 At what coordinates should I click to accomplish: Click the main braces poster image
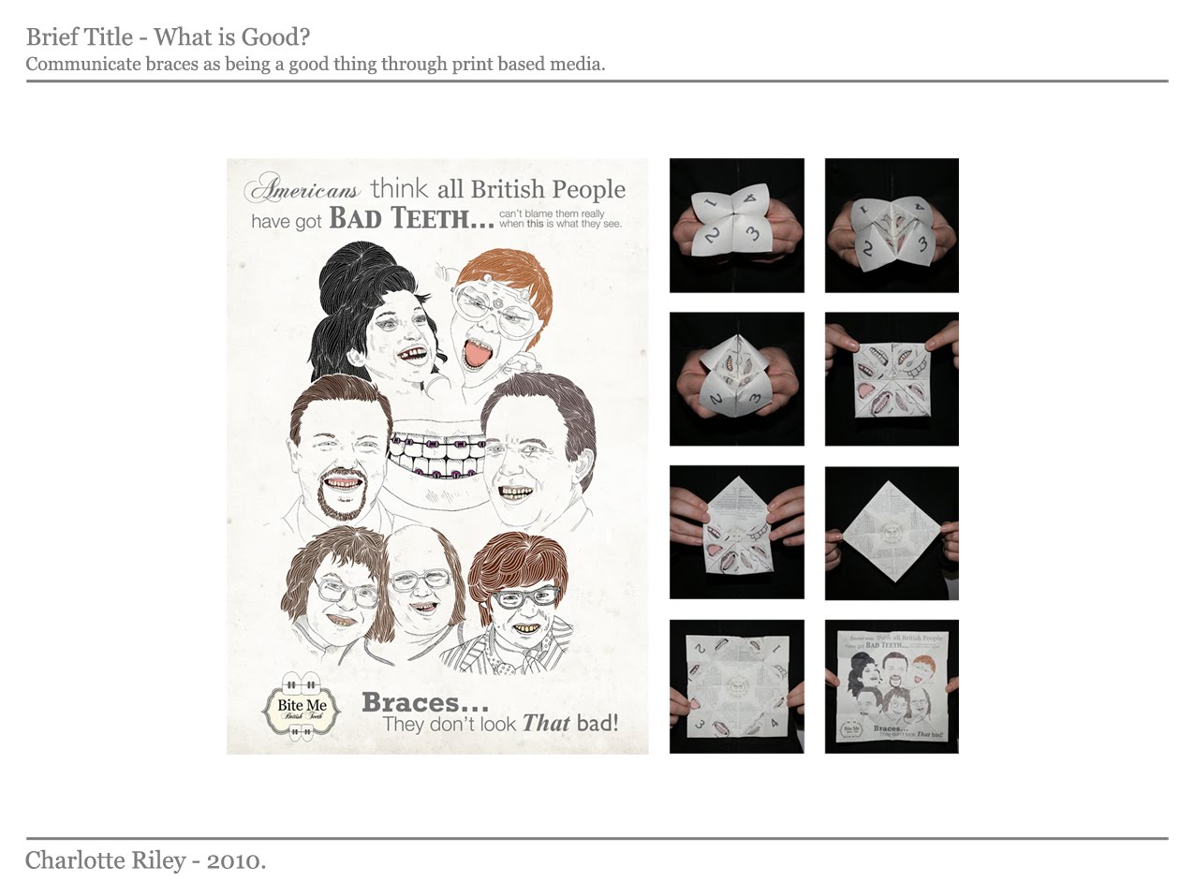tap(437, 456)
